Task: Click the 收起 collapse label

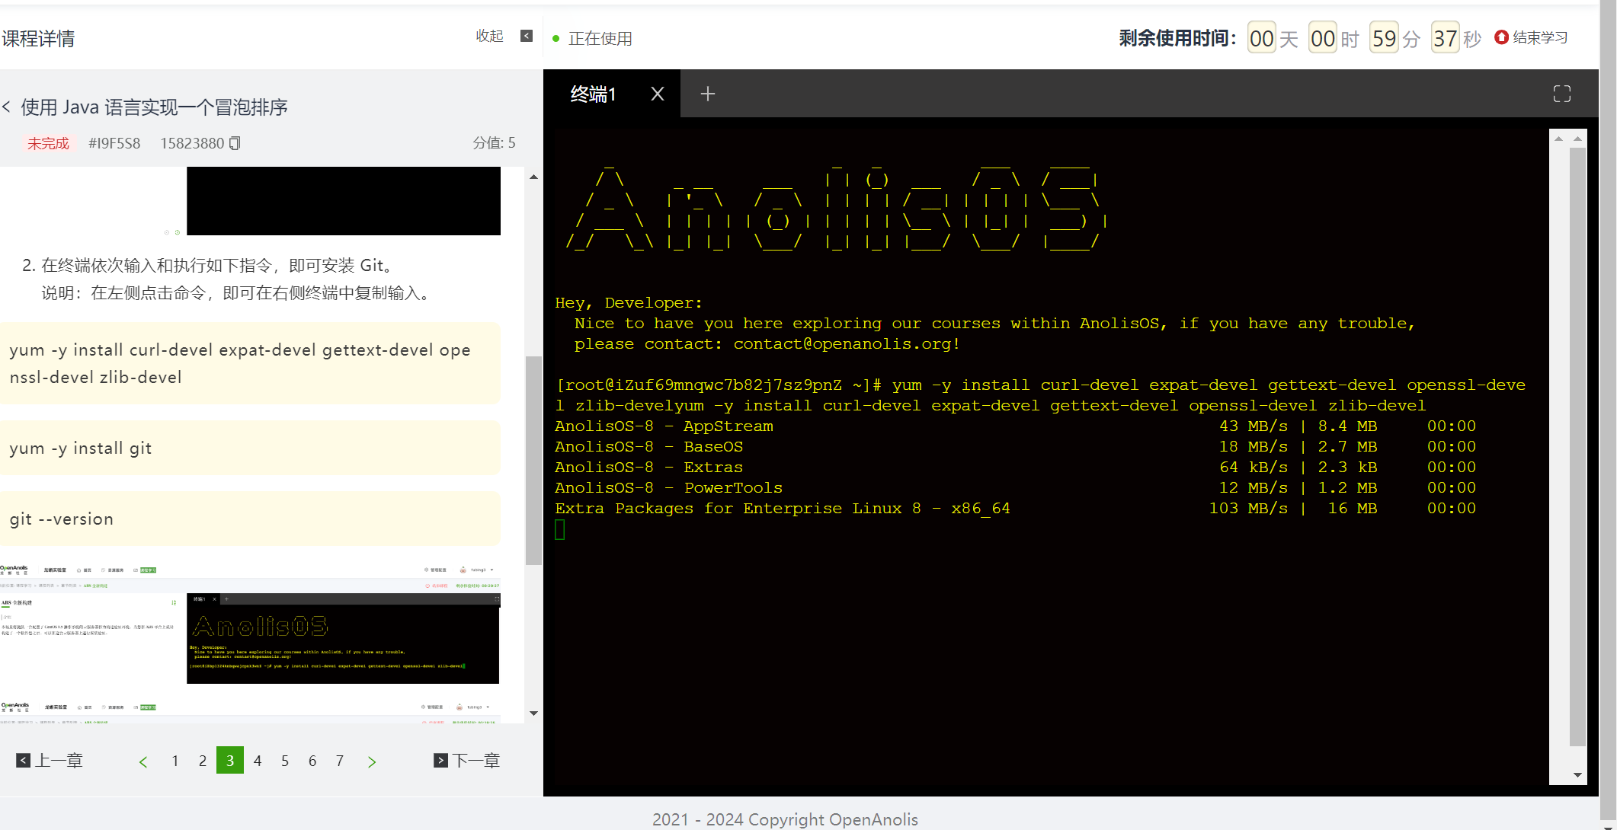Action: point(490,36)
